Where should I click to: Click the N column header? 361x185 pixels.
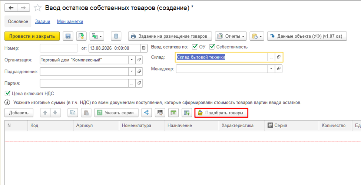tap(16, 125)
